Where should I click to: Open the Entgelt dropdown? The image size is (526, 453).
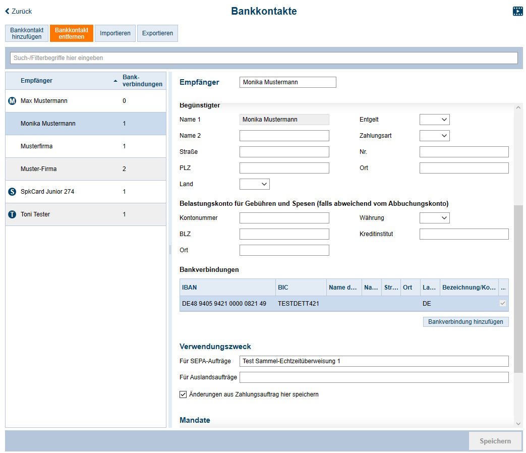[434, 120]
